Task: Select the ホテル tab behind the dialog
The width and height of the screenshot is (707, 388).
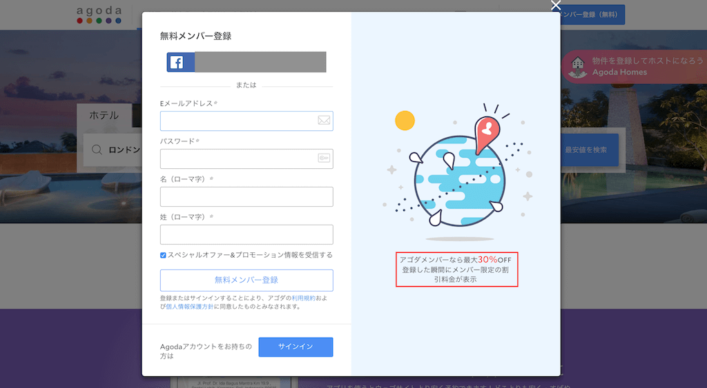Action: (x=104, y=115)
